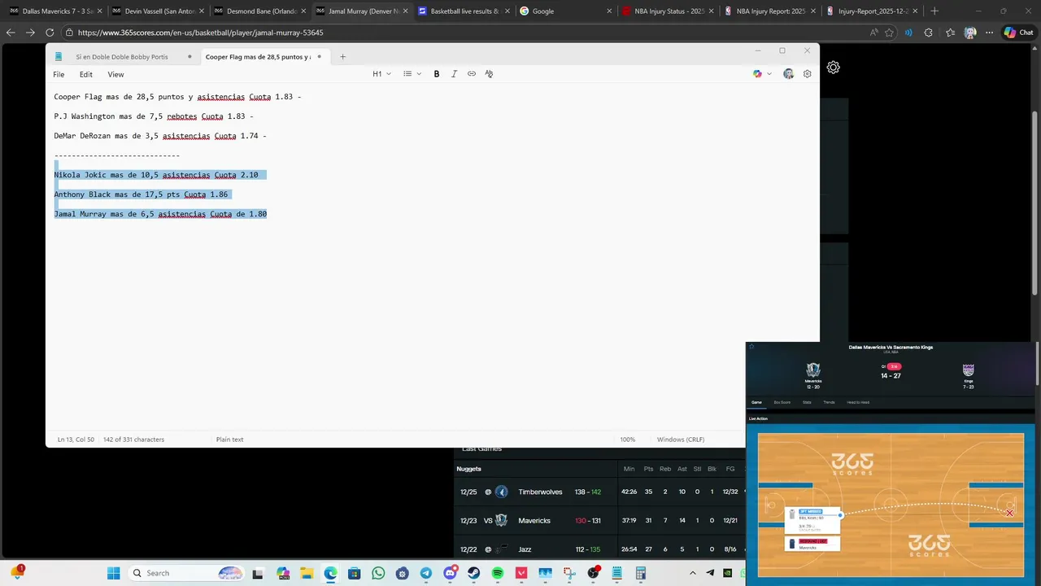Viewport: 1041px width, 586px height.
Task: Switch to Devin Vassell browser tab
Action: tap(158, 11)
